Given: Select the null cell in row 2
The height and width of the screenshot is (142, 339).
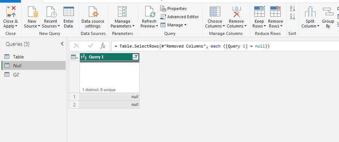Looking at the screenshot, I should 110,104.
